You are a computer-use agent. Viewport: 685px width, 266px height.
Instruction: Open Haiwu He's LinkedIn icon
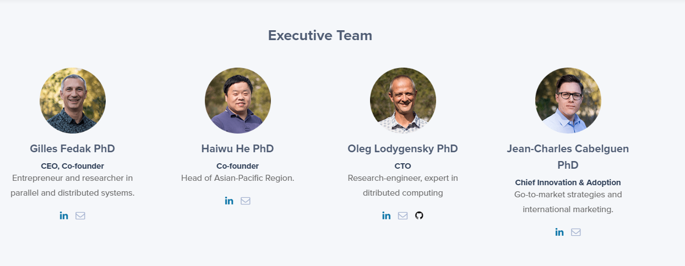point(229,201)
